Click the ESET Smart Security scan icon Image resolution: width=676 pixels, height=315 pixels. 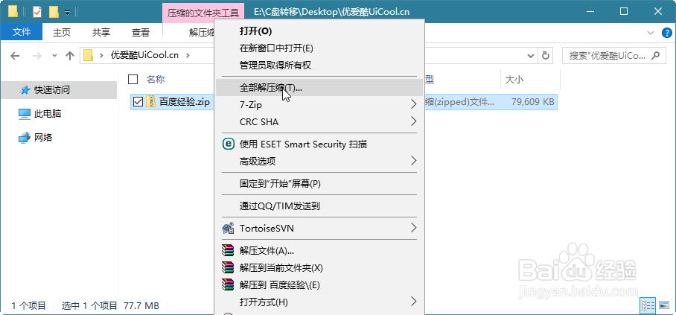pos(229,144)
